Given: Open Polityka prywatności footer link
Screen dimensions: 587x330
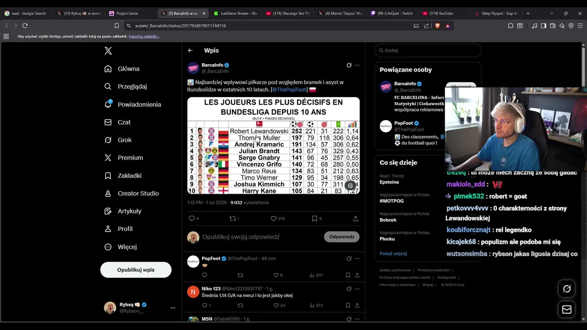Looking at the screenshot, I should [434, 270].
